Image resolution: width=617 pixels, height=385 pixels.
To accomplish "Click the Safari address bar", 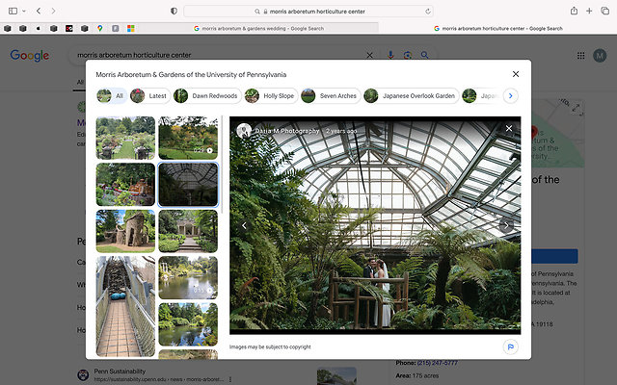I will point(308,11).
